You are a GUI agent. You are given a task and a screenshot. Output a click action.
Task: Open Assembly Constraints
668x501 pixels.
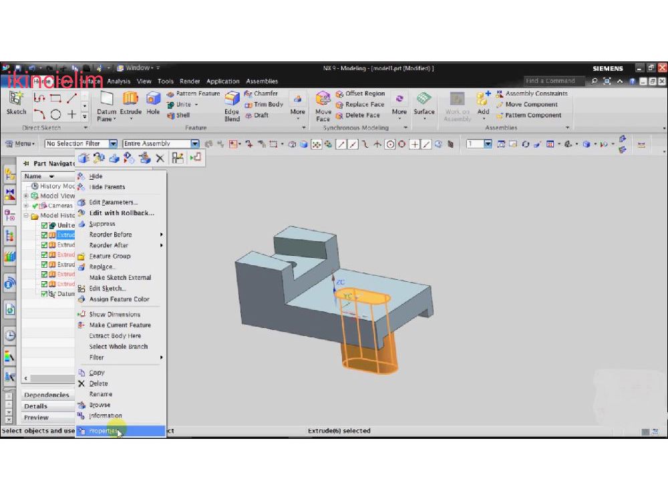tap(532, 94)
